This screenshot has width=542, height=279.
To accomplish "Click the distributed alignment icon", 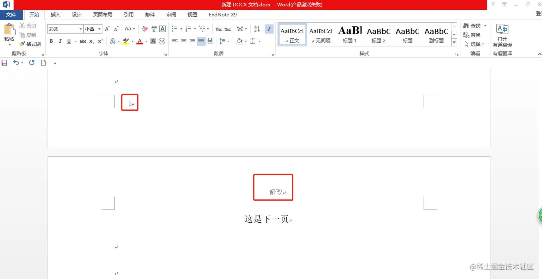I will pos(210,41).
